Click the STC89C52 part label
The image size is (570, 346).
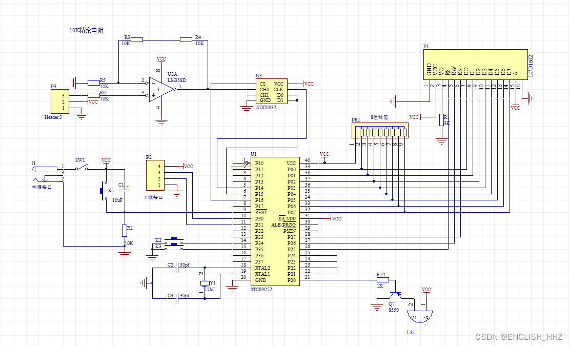tap(261, 289)
